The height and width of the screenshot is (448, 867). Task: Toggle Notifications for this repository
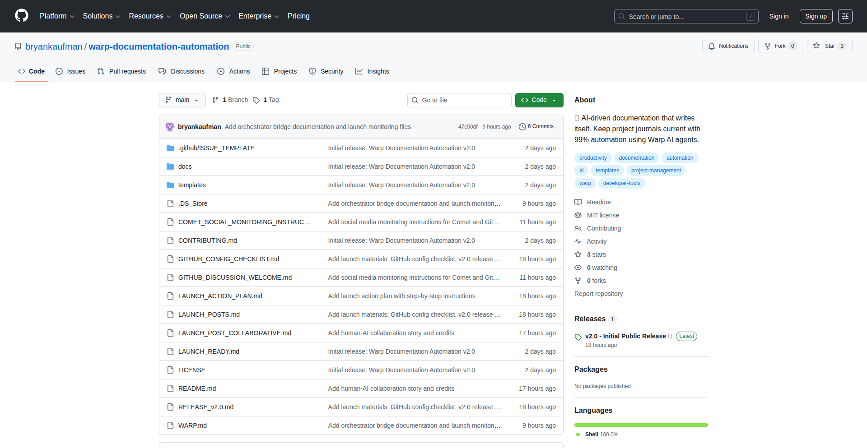pos(728,46)
